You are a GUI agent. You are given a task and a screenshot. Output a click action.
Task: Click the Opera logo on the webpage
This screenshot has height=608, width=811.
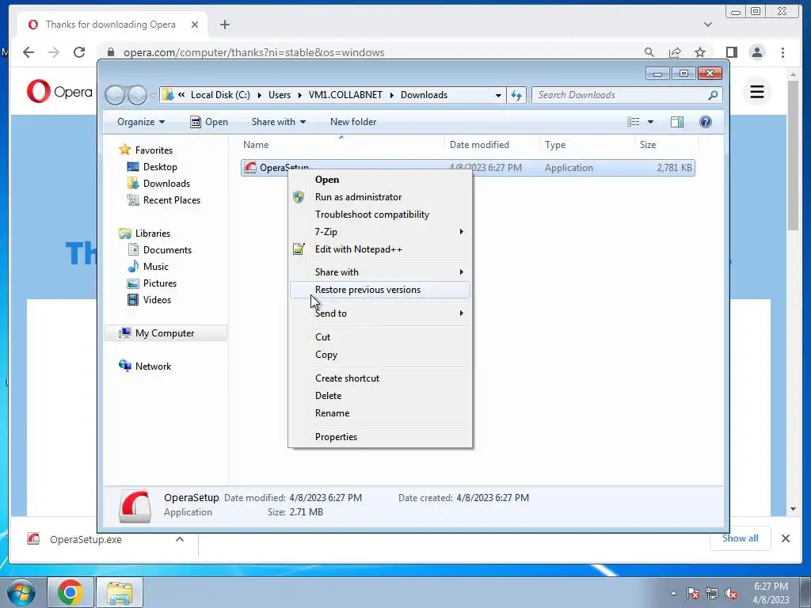[59, 92]
